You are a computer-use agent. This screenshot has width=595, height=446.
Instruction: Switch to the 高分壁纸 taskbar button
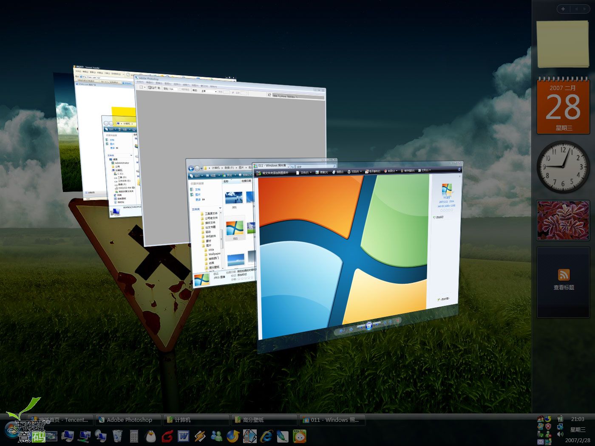tap(264, 420)
